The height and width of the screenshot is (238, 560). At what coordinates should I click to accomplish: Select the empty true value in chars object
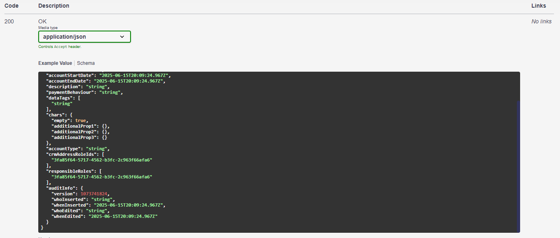pos(80,120)
